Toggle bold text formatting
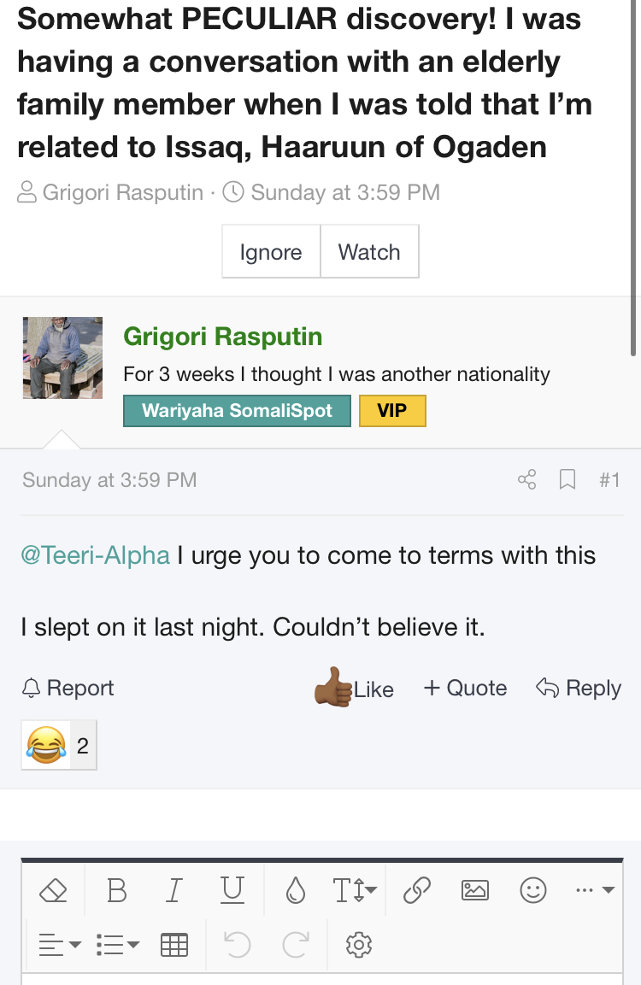The image size is (641, 985). click(117, 889)
